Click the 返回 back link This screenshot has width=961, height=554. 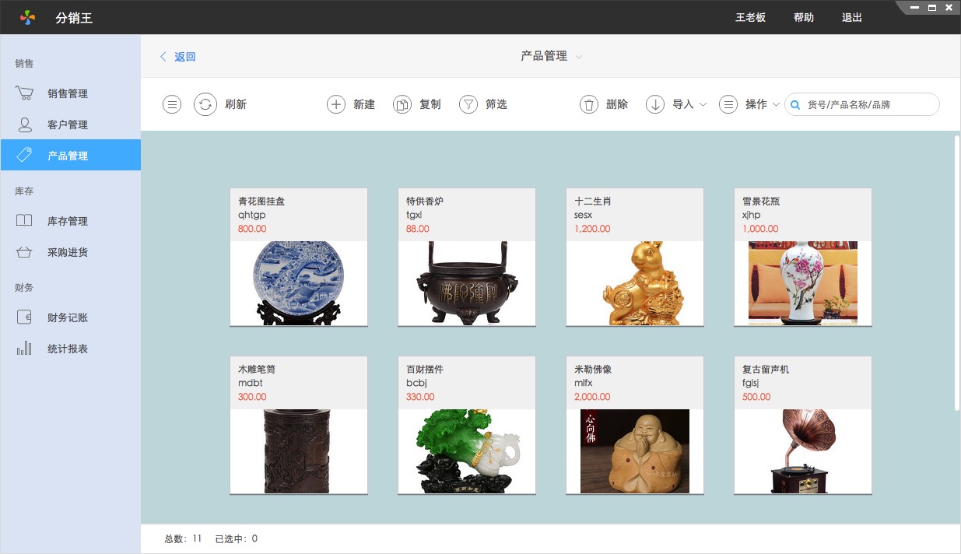178,57
